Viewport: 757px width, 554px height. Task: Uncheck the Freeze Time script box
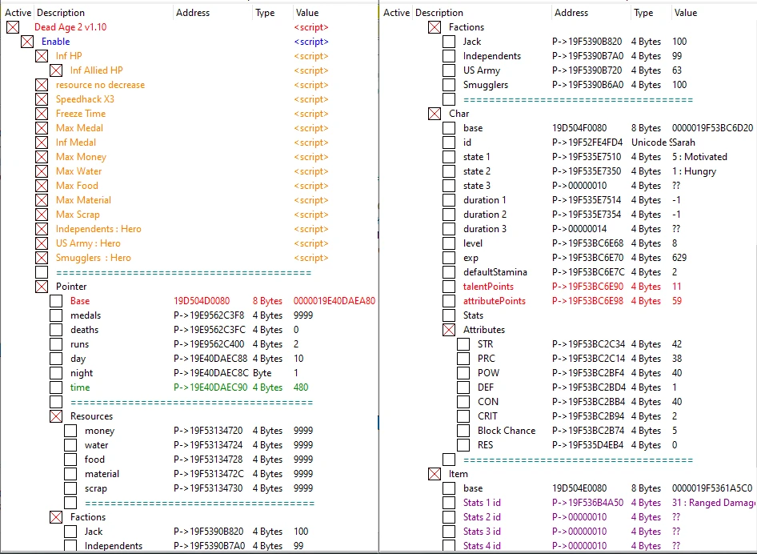click(x=42, y=114)
